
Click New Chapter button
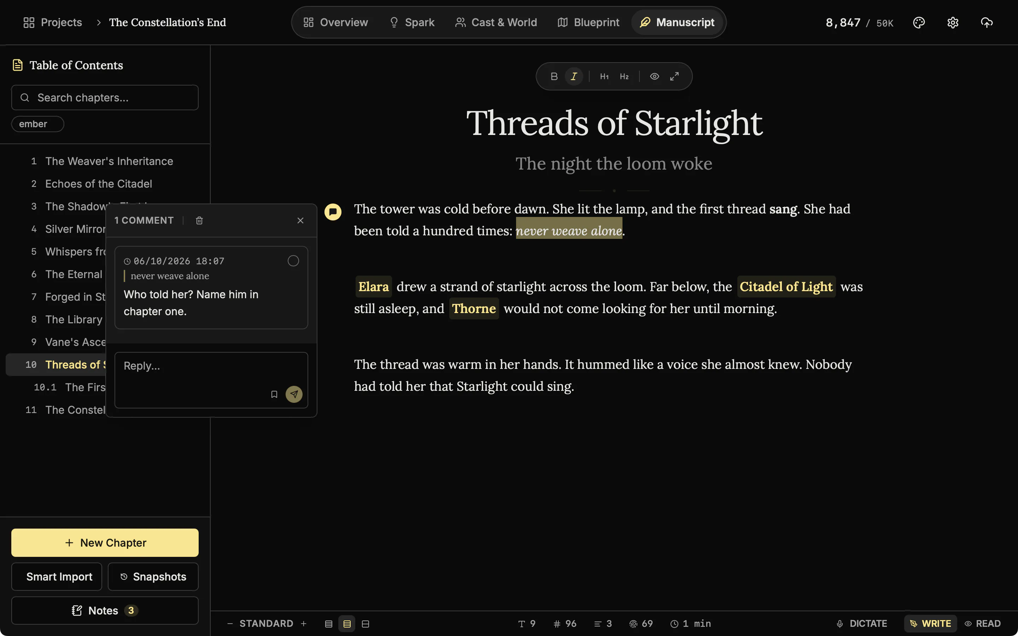coord(105,543)
